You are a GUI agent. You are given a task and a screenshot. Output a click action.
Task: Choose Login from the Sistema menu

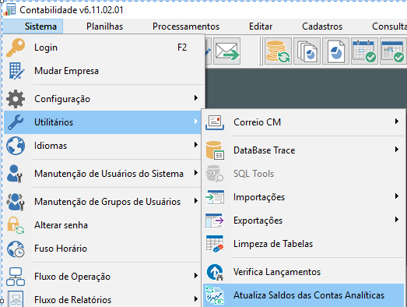point(103,48)
